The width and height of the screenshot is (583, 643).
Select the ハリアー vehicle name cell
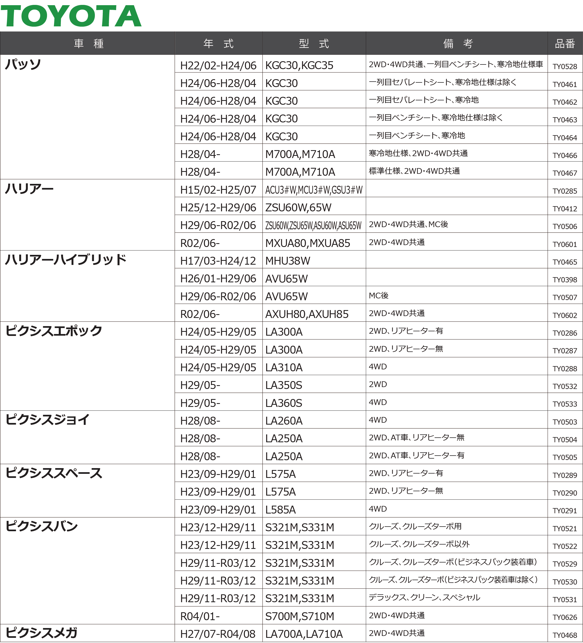pyautogui.click(x=29, y=189)
